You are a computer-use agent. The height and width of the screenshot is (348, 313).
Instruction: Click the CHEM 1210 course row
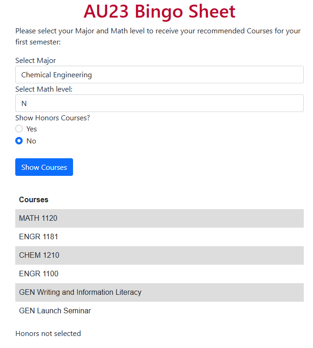[x=160, y=255]
